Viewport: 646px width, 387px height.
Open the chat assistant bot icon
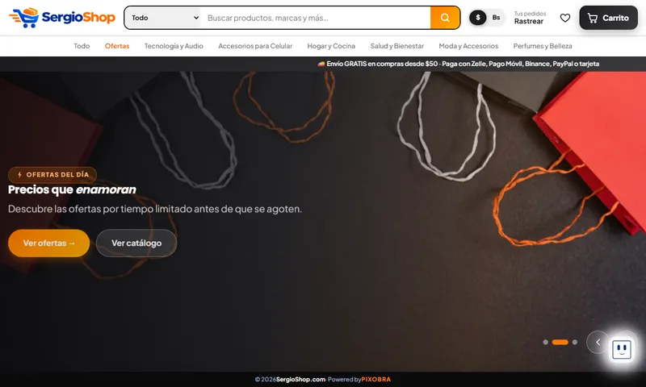(622, 350)
